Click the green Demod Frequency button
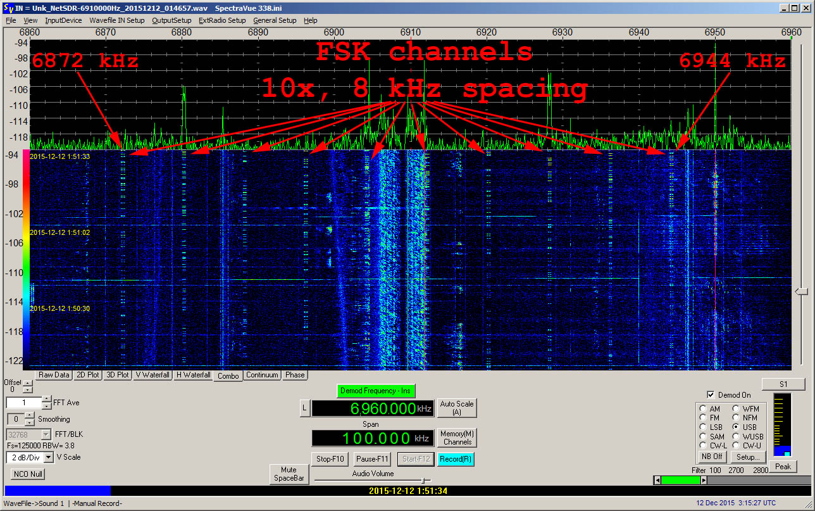 (376, 391)
